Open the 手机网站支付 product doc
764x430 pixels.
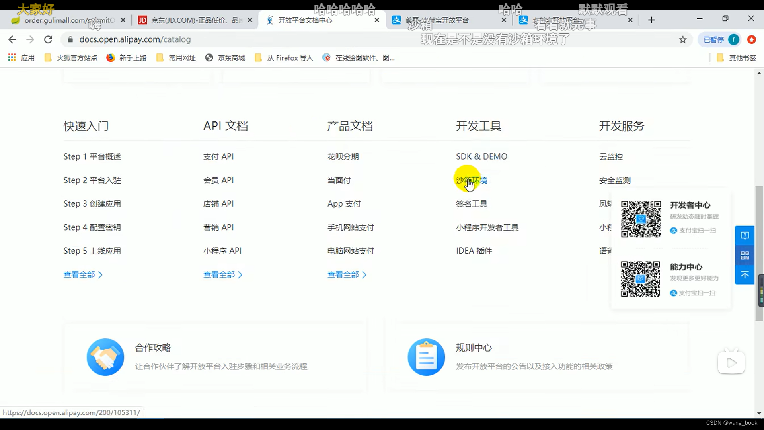point(351,227)
